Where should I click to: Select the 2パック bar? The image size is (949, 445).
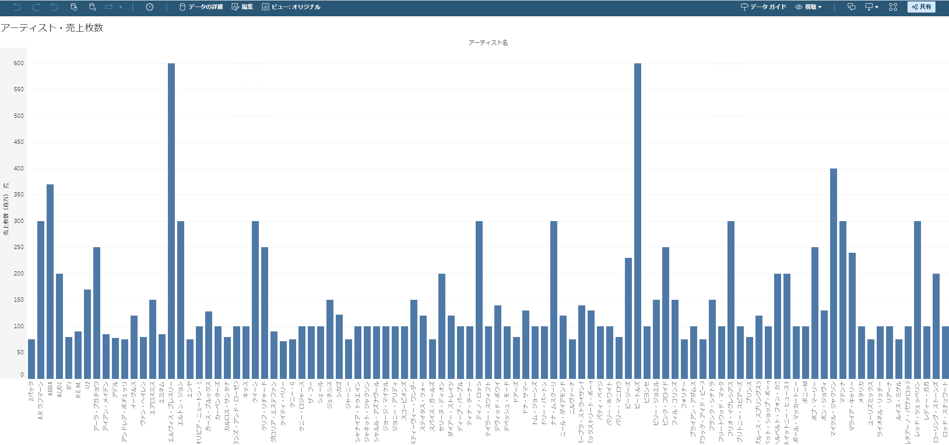point(31,359)
